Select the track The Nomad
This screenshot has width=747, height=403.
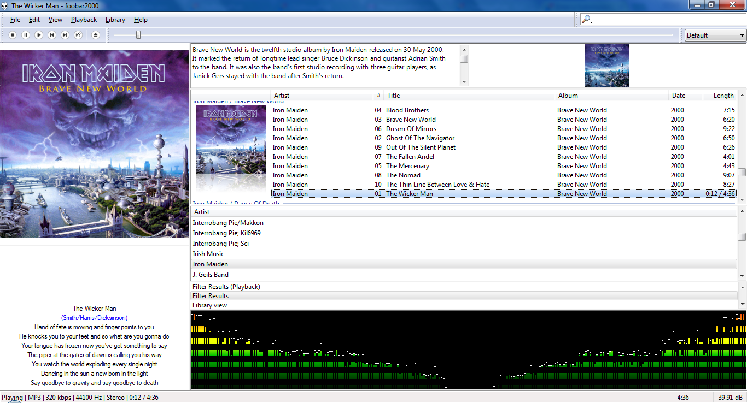504,175
